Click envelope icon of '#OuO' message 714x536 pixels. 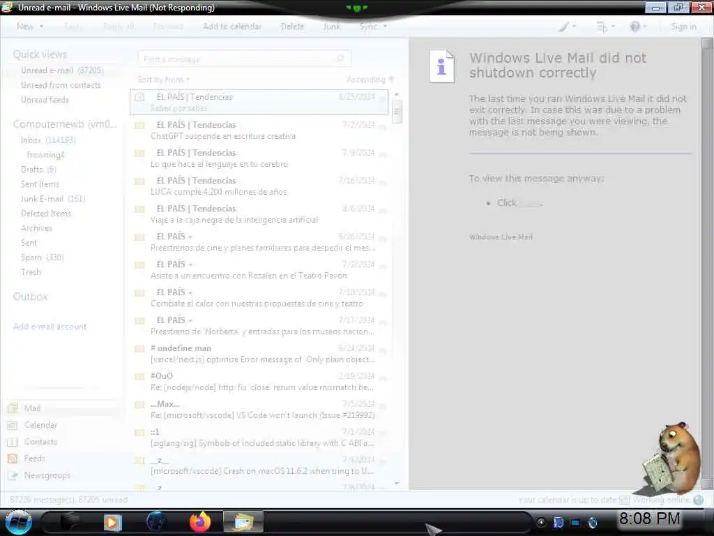[139, 376]
